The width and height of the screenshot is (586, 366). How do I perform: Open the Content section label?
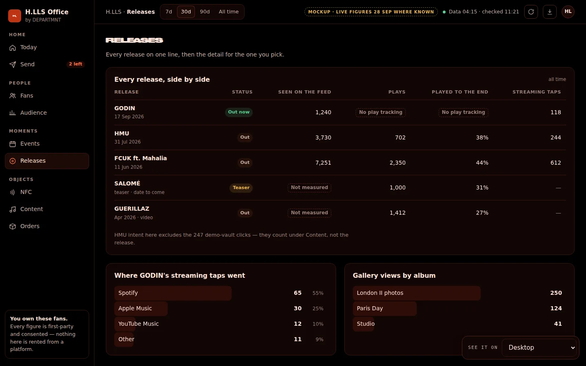coord(32,209)
